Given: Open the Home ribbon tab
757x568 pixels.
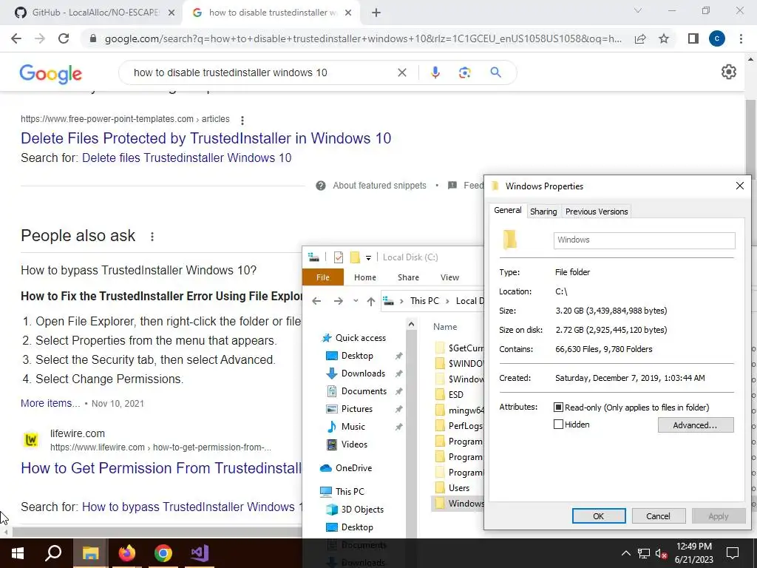Looking at the screenshot, I should click(365, 277).
